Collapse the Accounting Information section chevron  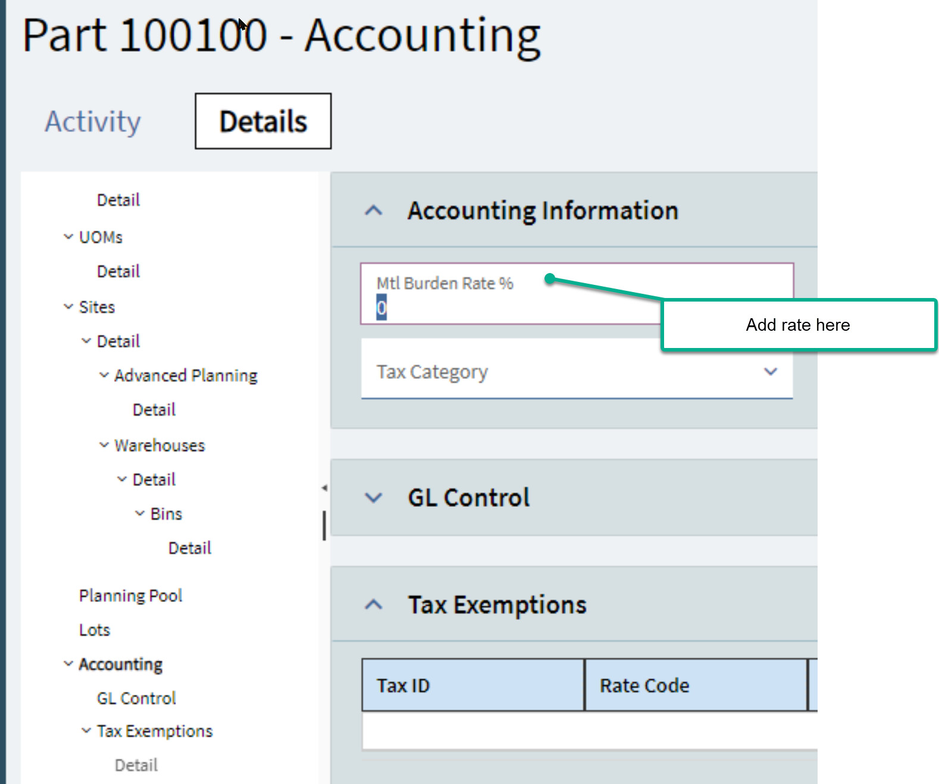coord(373,211)
